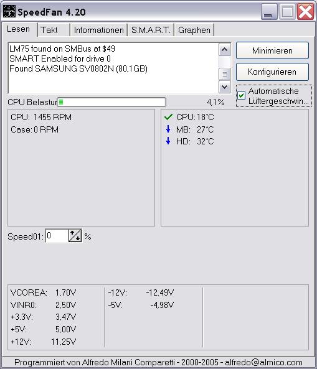317x369 pixels.
Task: Click the CPU 1455 RPM fan reading
Action: [41, 117]
